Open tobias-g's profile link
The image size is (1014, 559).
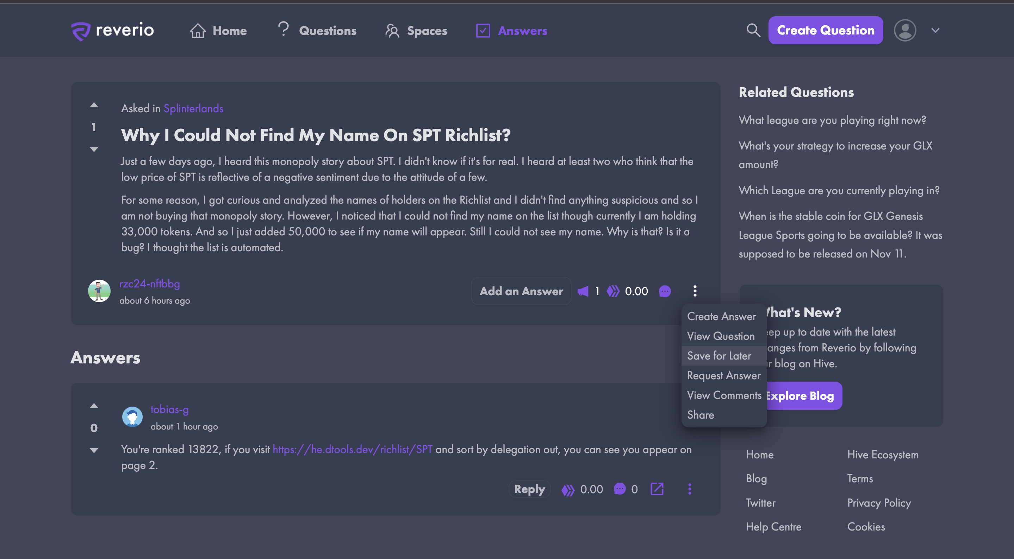click(169, 409)
